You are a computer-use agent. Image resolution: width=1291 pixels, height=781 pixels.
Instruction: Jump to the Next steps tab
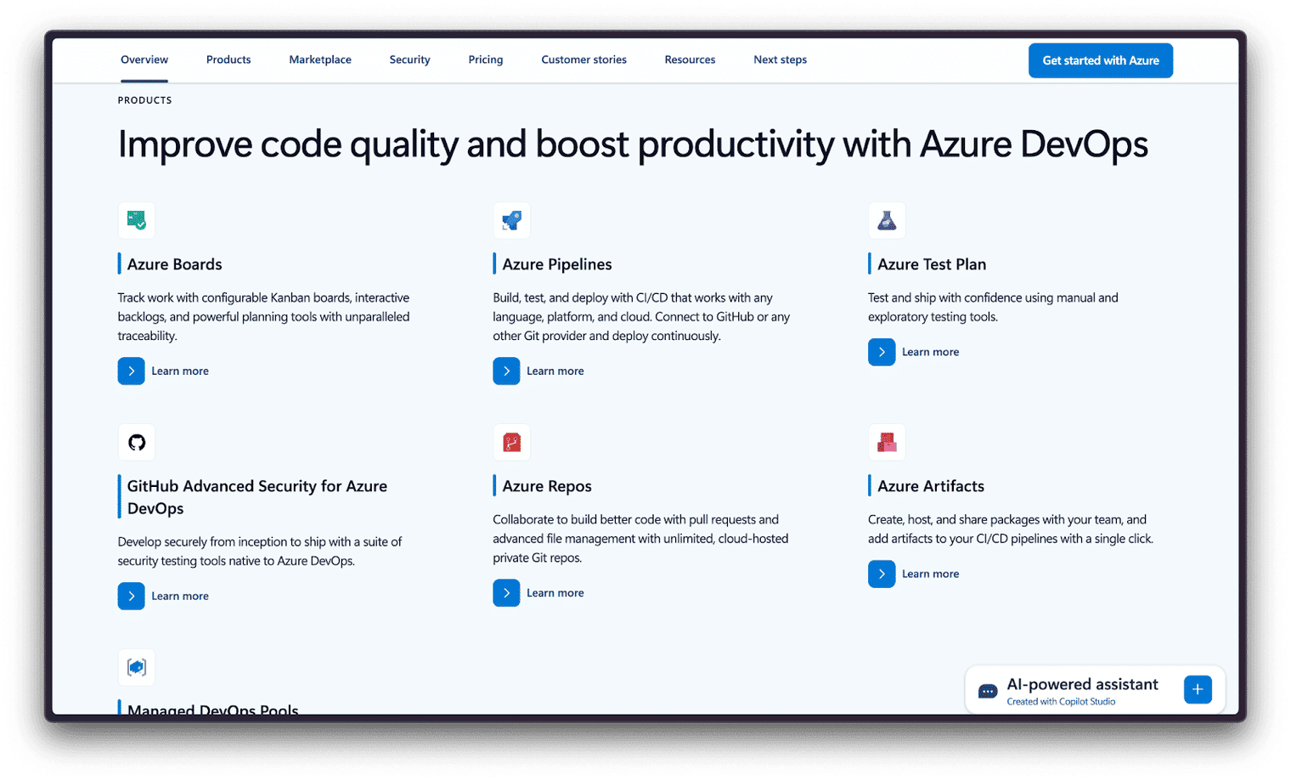point(780,59)
